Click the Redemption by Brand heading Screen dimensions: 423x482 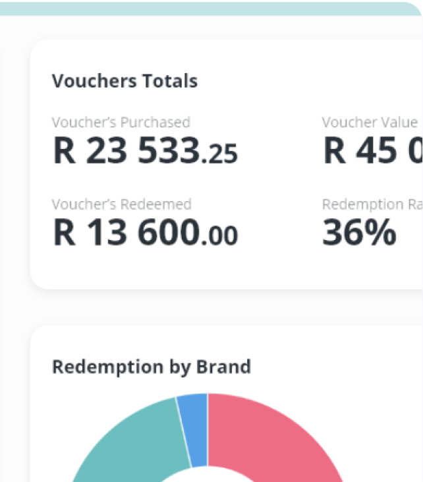click(x=151, y=367)
